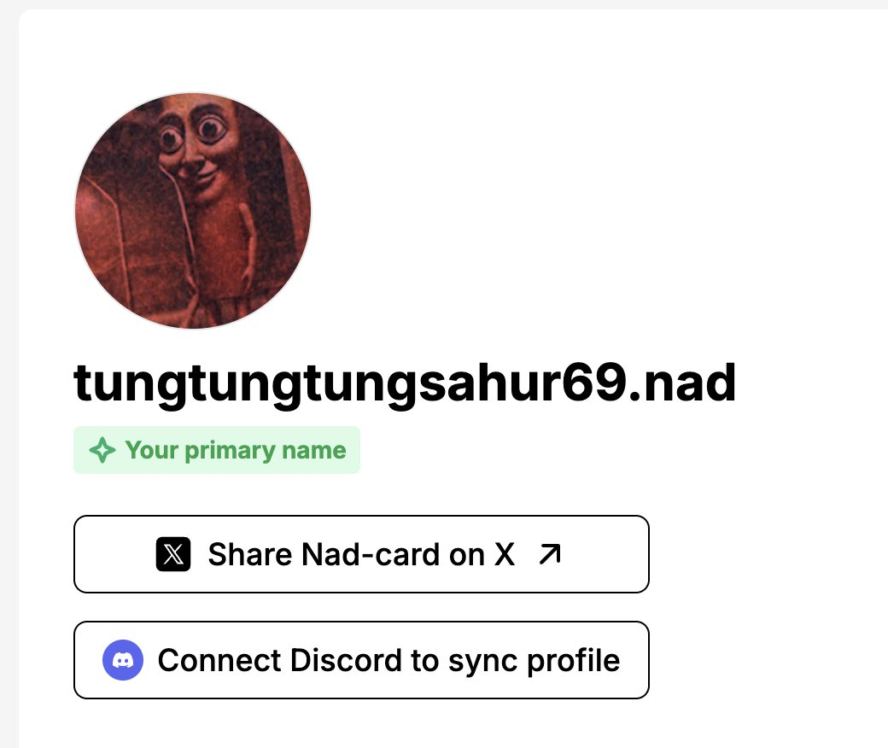Click the ".nad" suffix of the name

[682, 383]
